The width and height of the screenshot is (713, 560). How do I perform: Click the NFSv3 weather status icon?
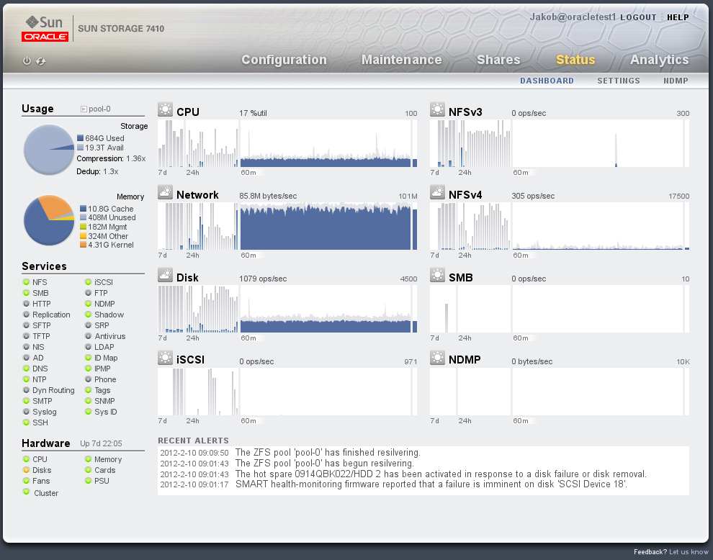[437, 110]
